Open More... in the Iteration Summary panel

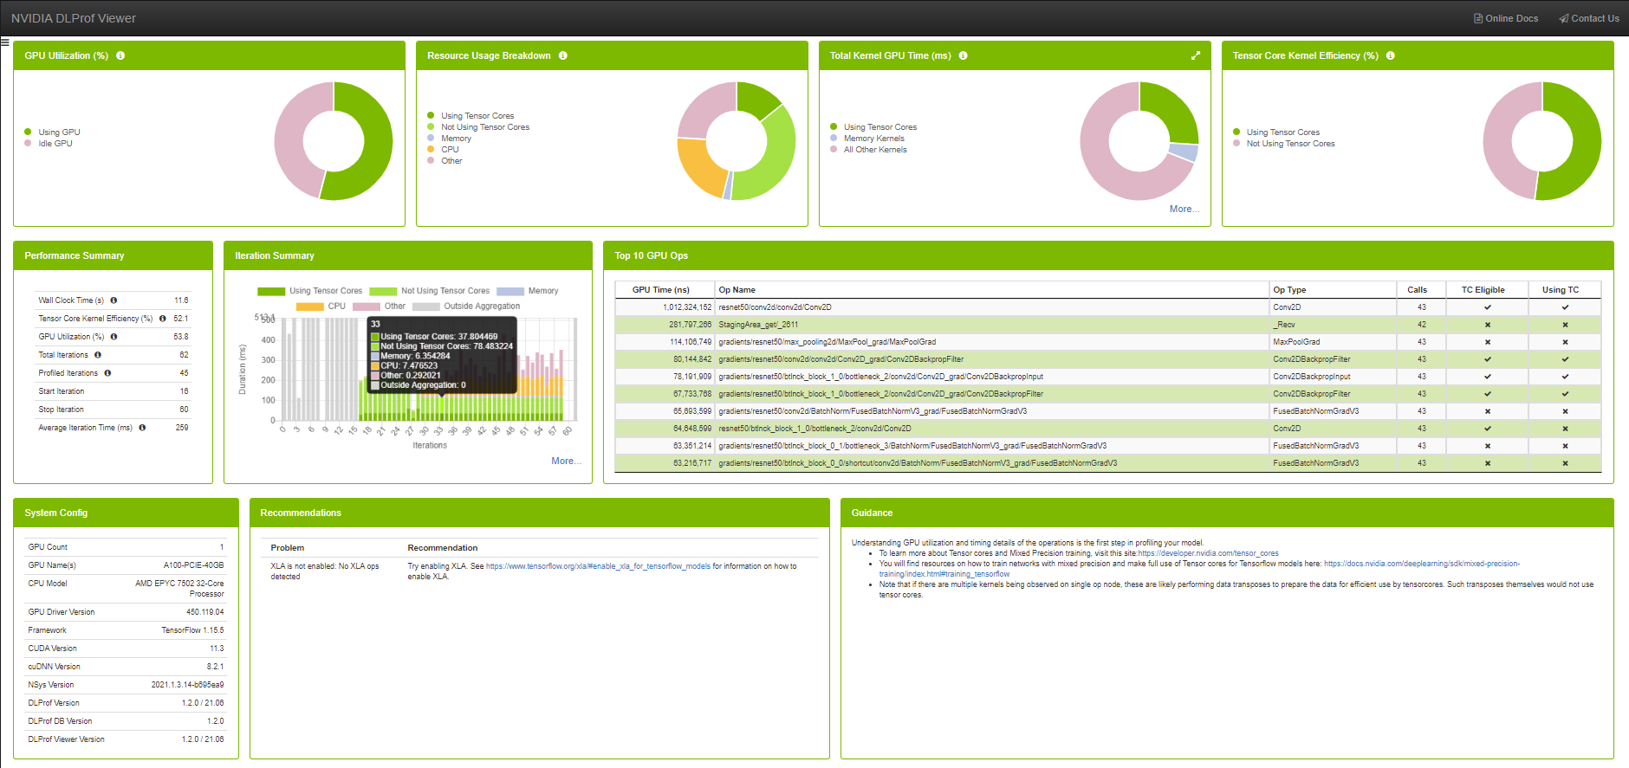566,461
